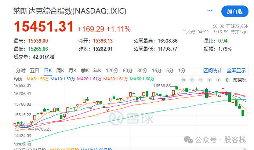Click the 量比 value 0.94

pos(223,41)
